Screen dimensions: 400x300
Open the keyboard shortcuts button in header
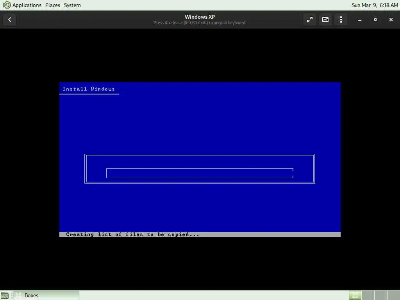pos(325,20)
